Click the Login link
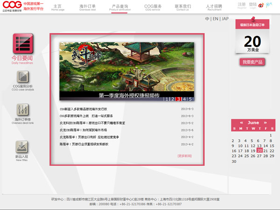This screenshot has width=280, height=210. (252, 5)
